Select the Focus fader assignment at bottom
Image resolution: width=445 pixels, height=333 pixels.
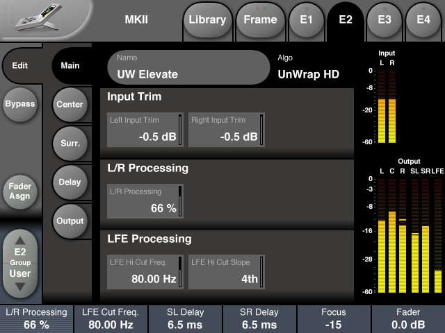(x=334, y=319)
